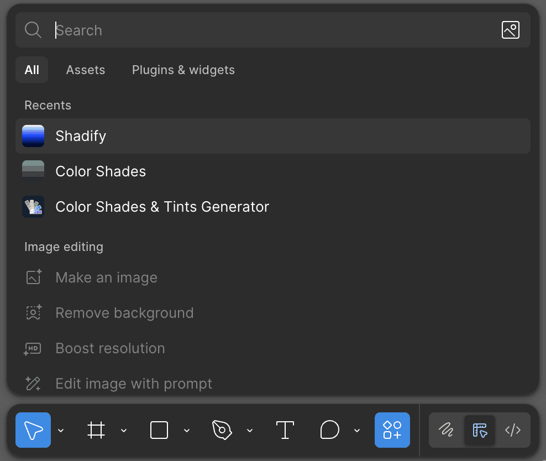Switch to Draw mode
Viewport: 546px width, 461px height.
coord(446,430)
